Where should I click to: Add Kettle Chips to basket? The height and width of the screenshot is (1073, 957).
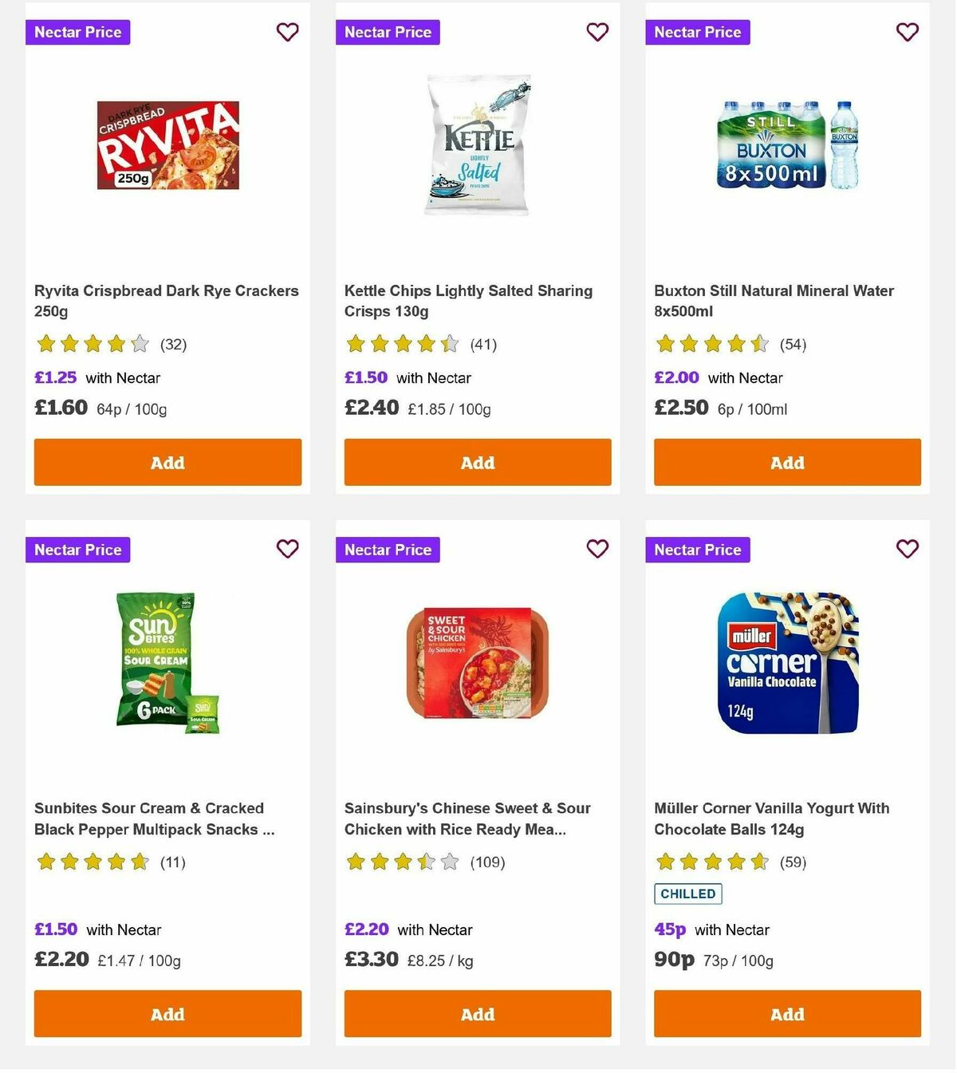(477, 462)
